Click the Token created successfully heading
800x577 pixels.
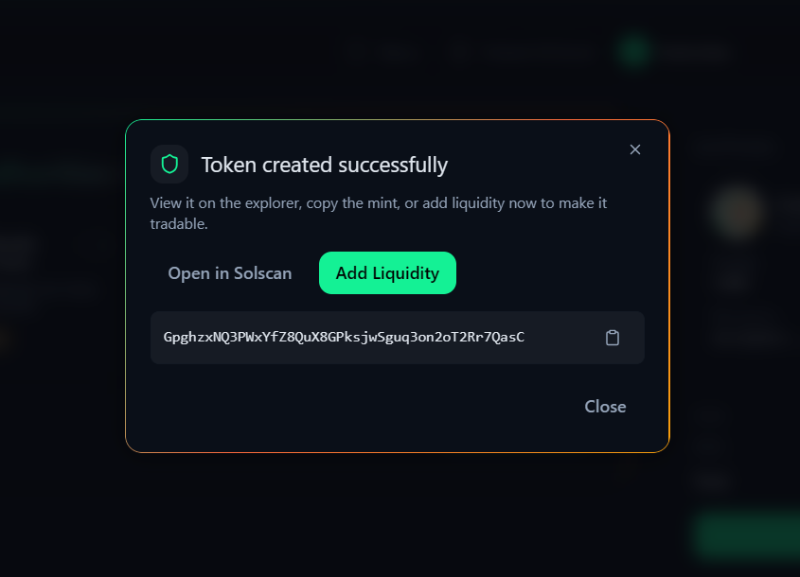point(324,164)
